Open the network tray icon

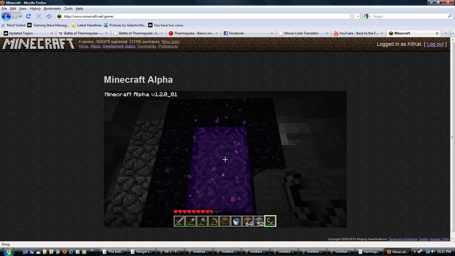pyautogui.click(x=428, y=251)
